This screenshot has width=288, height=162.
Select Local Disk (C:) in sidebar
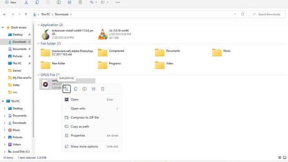(21, 152)
